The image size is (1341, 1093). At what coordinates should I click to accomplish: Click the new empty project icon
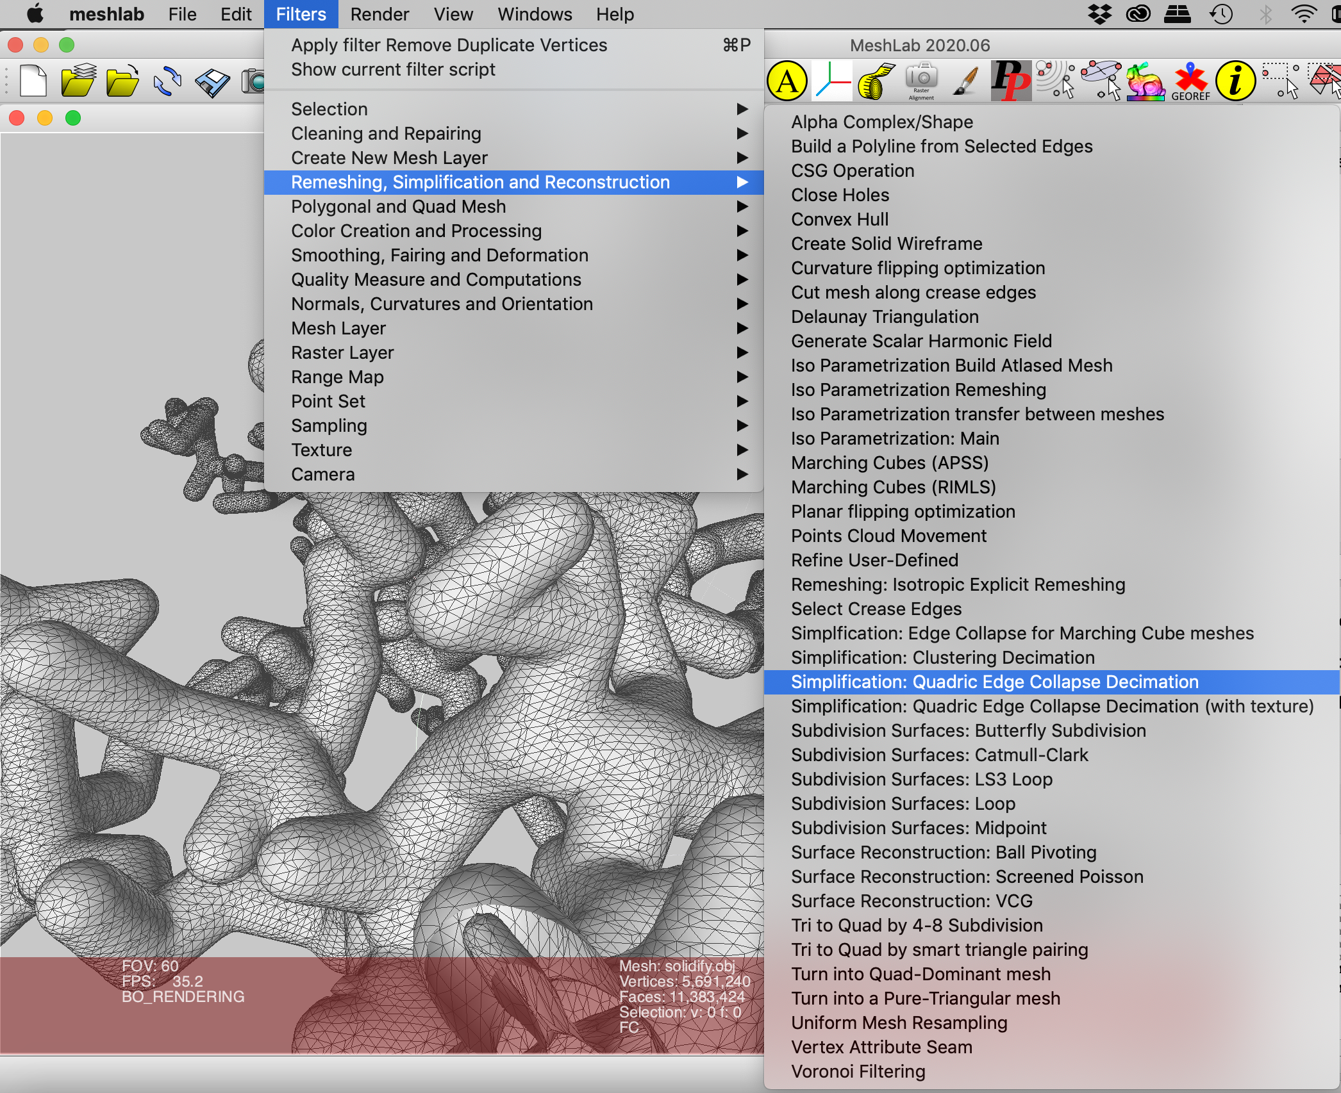[33, 82]
